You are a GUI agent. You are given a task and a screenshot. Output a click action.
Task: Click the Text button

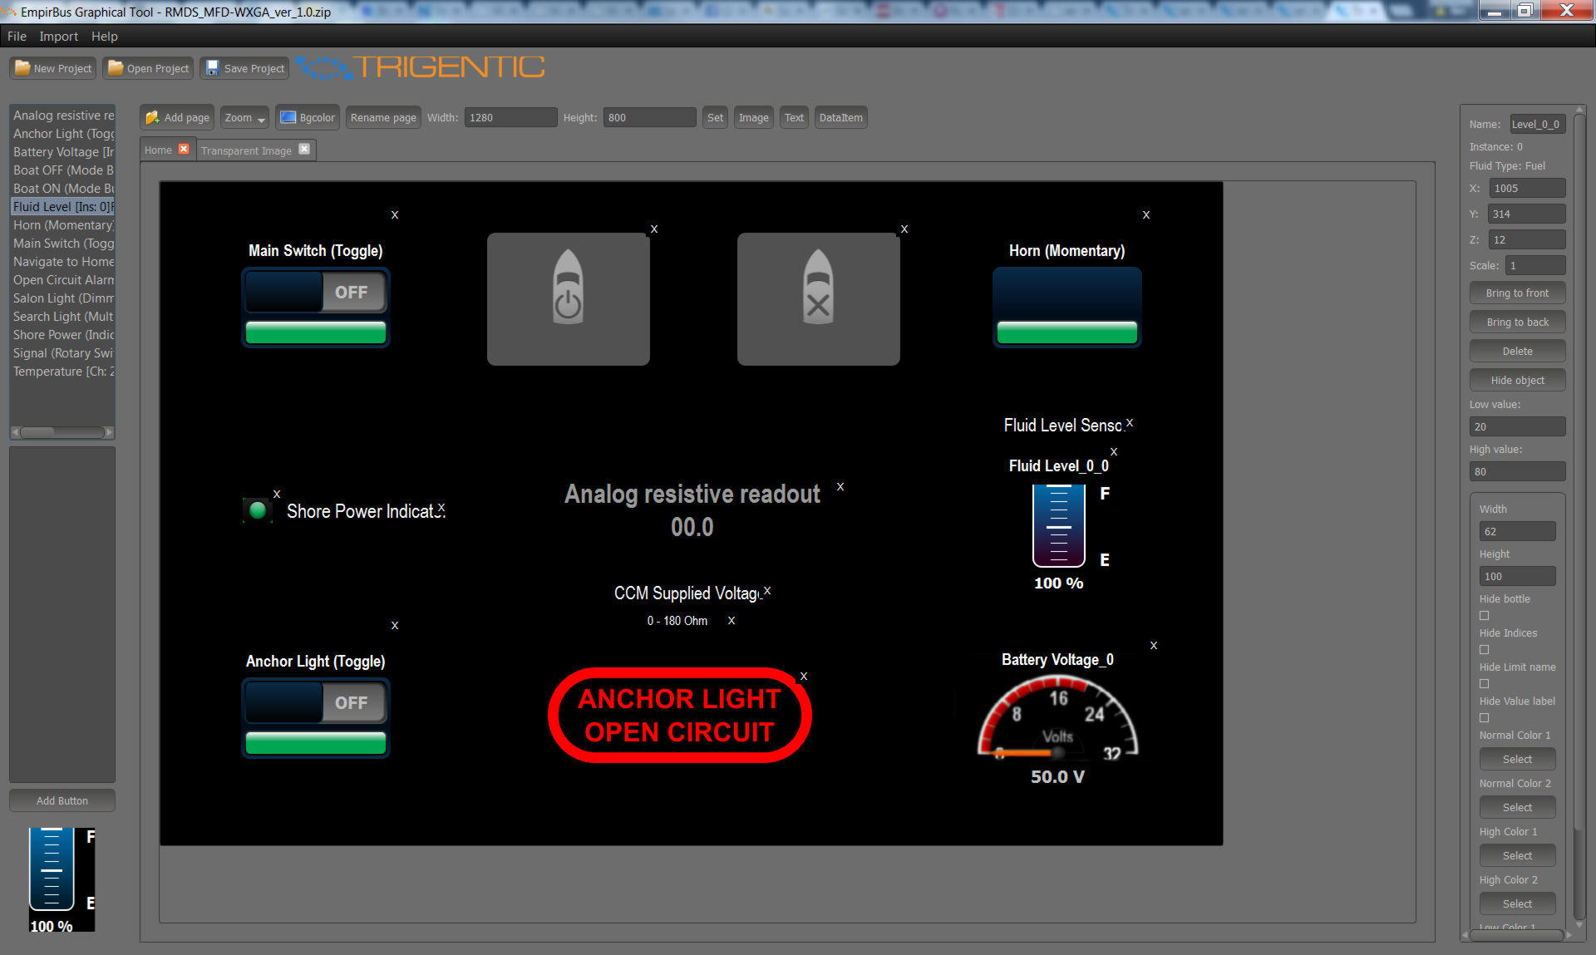(794, 117)
